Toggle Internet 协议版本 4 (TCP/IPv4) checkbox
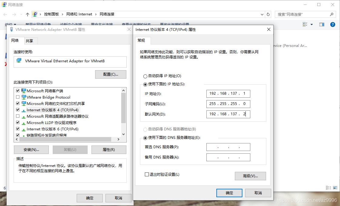 point(18,110)
